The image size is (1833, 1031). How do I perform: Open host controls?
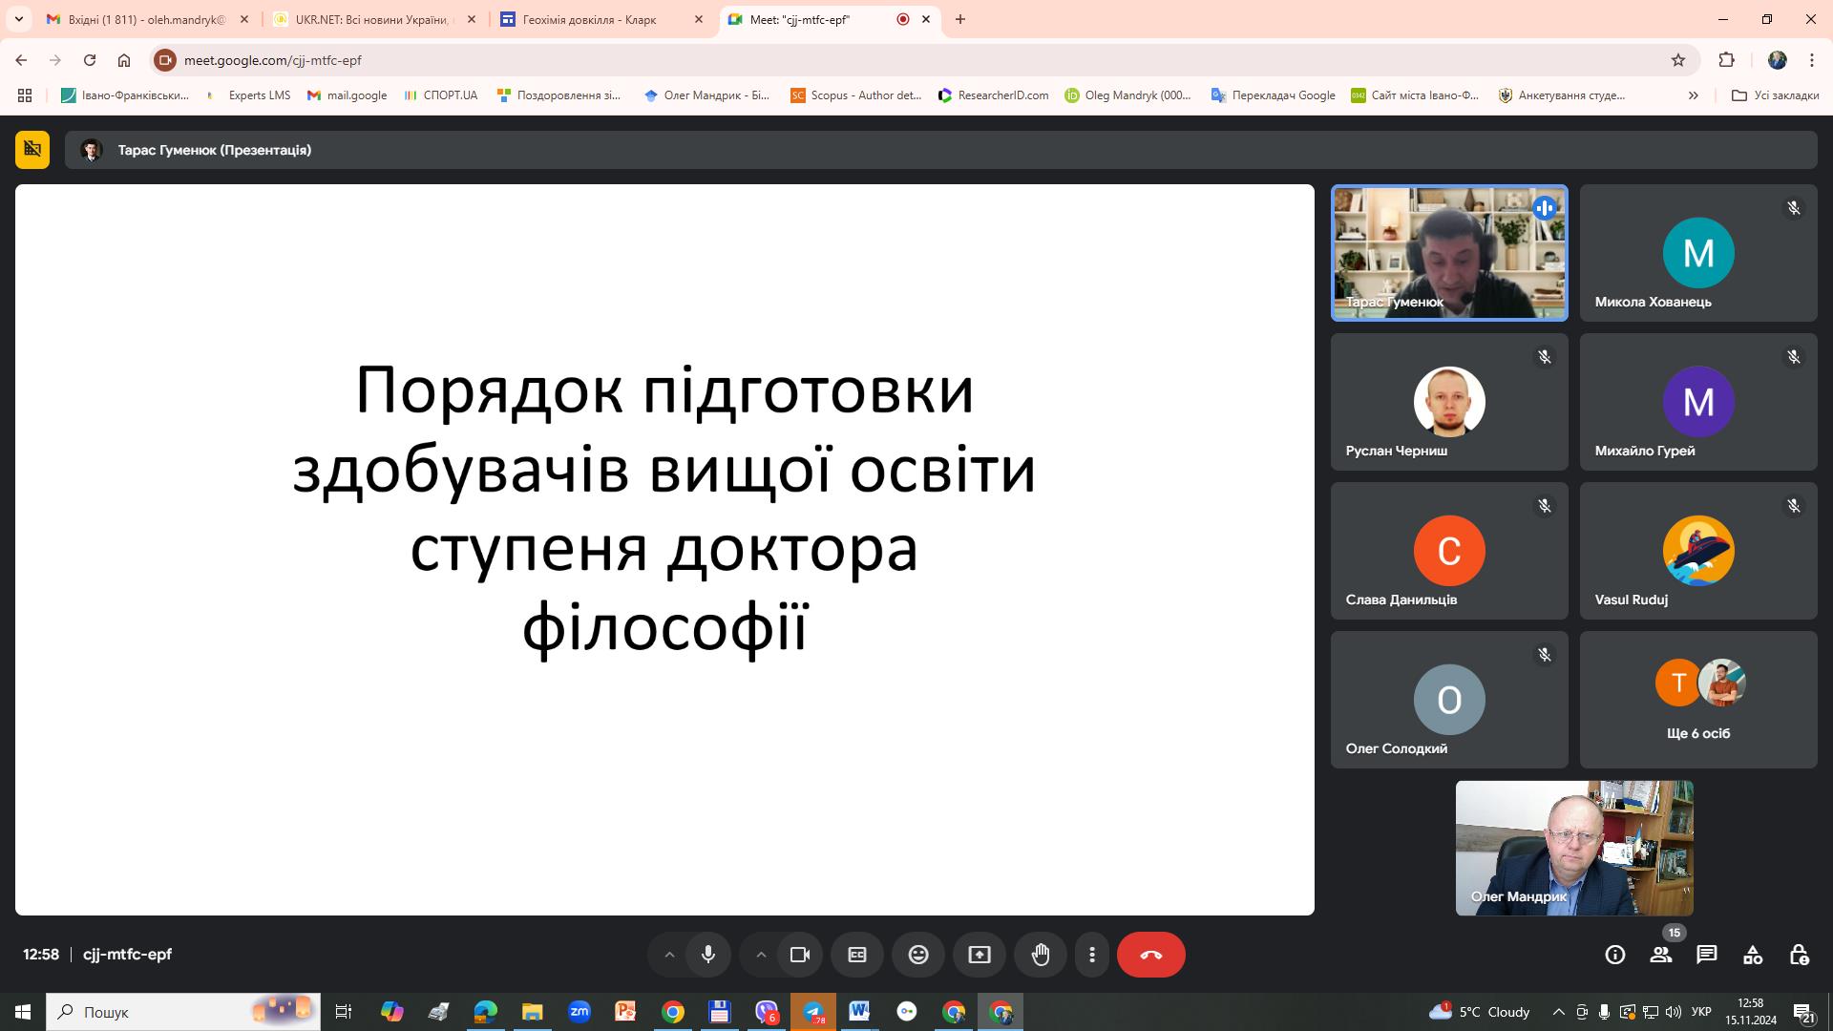(x=1801, y=954)
